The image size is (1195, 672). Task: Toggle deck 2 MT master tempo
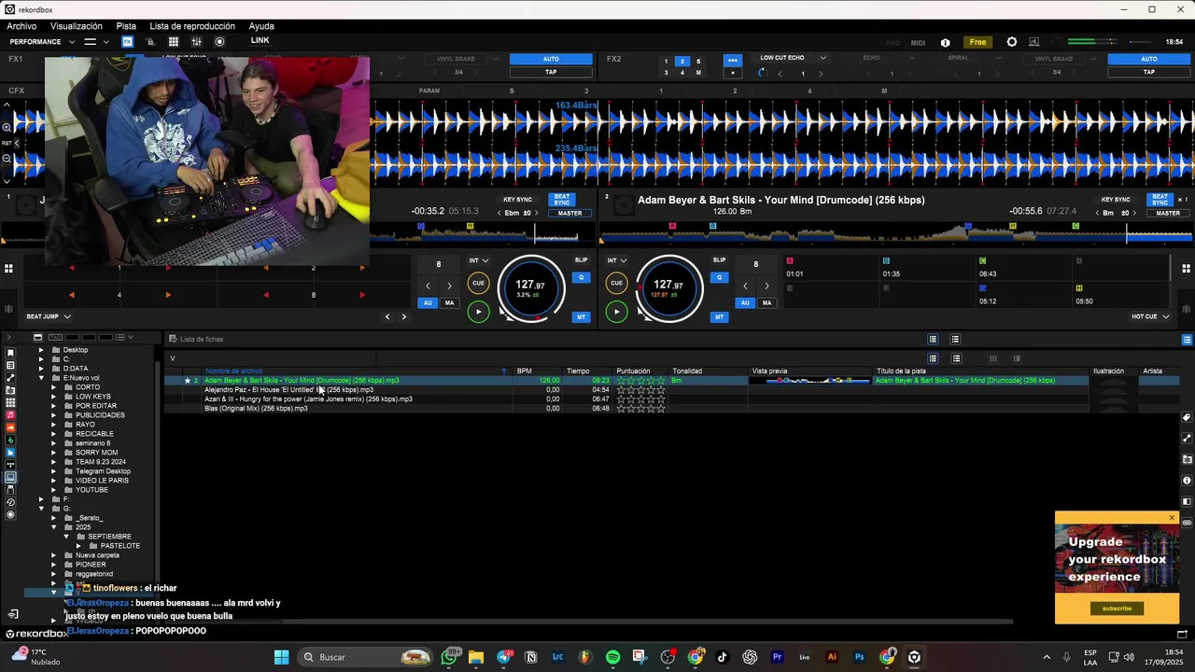click(x=719, y=317)
